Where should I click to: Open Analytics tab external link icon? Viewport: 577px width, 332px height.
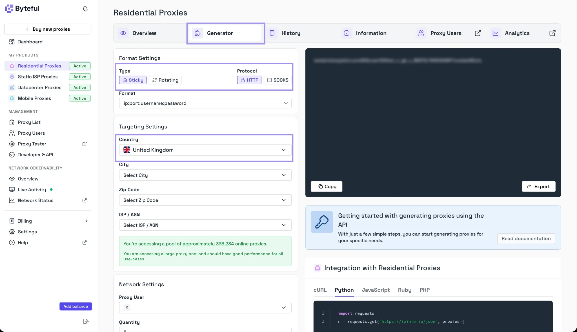(x=552, y=33)
